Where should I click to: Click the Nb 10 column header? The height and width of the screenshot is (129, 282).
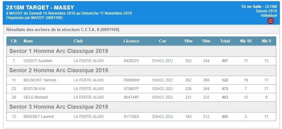246,41
